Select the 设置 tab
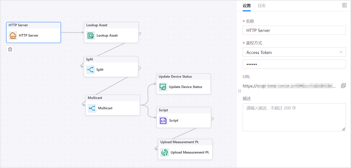This screenshot has width=351, height=168. (247, 6)
